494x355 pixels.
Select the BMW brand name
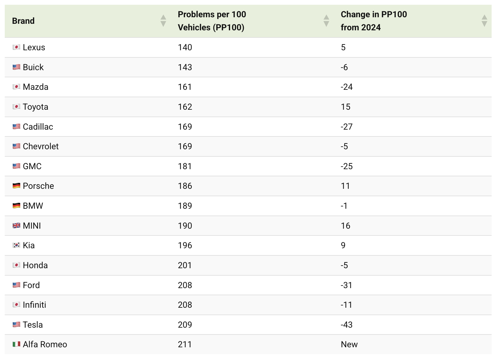[x=33, y=206]
